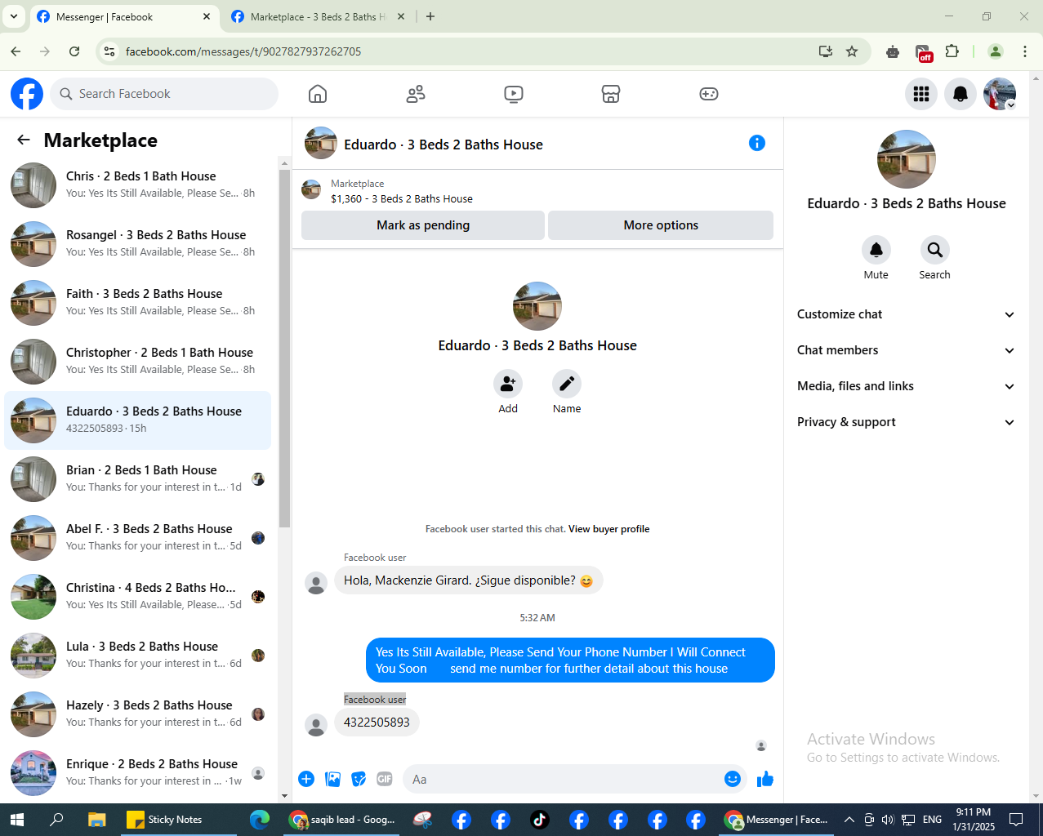1043x836 pixels.
Task: Click the house thumbnail in right panel
Action: (x=906, y=159)
